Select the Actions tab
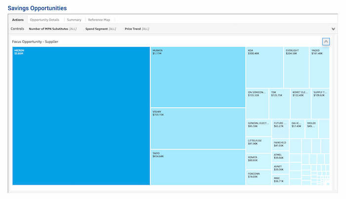This screenshot has height=199, width=346. point(18,20)
